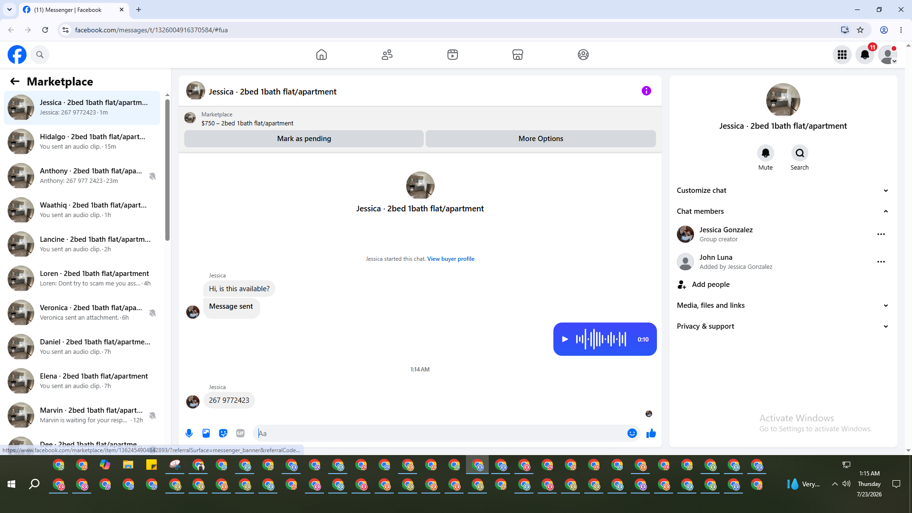912x513 pixels.
Task: Open the account profile avatar menu
Action: coord(888,55)
